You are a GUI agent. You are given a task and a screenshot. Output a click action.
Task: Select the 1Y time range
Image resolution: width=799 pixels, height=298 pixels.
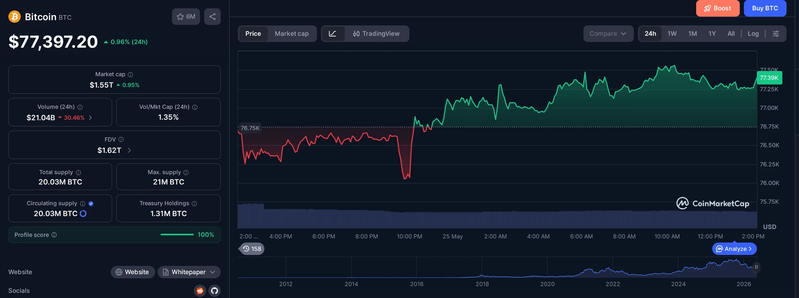712,34
